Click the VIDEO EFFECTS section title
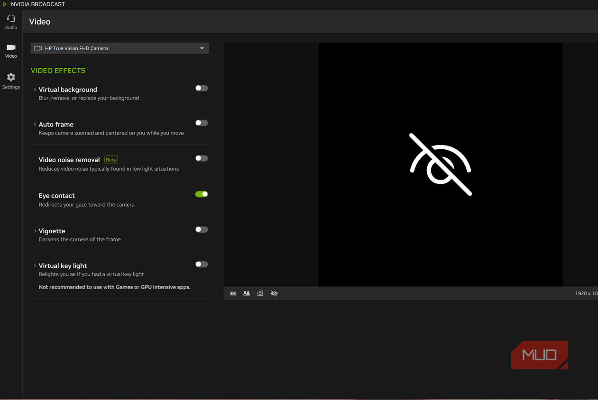 coord(58,71)
